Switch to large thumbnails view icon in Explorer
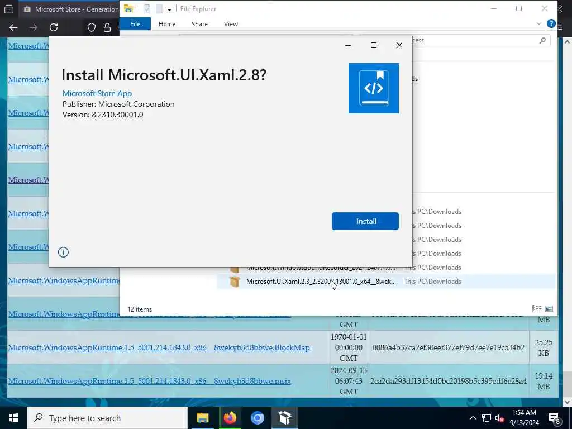 [x=549, y=308]
